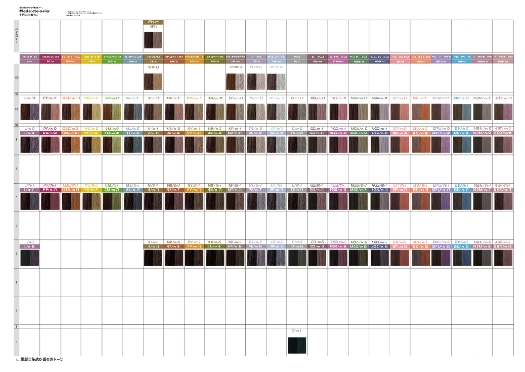Click the footnote text at bottom left
The image size is (525, 372).
click(43, 361)
